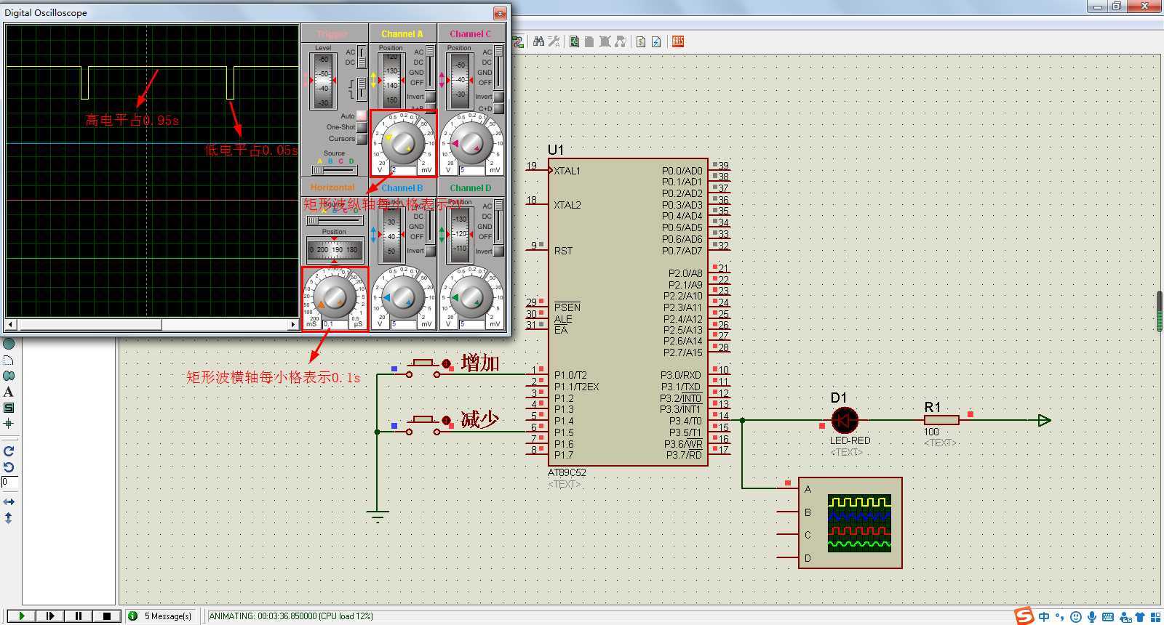Image resolution: width=1164 pixels, height=625 pixels.
Task: Select the U1 AT89C52 microcontroller chip
Action: coord(628,312)
